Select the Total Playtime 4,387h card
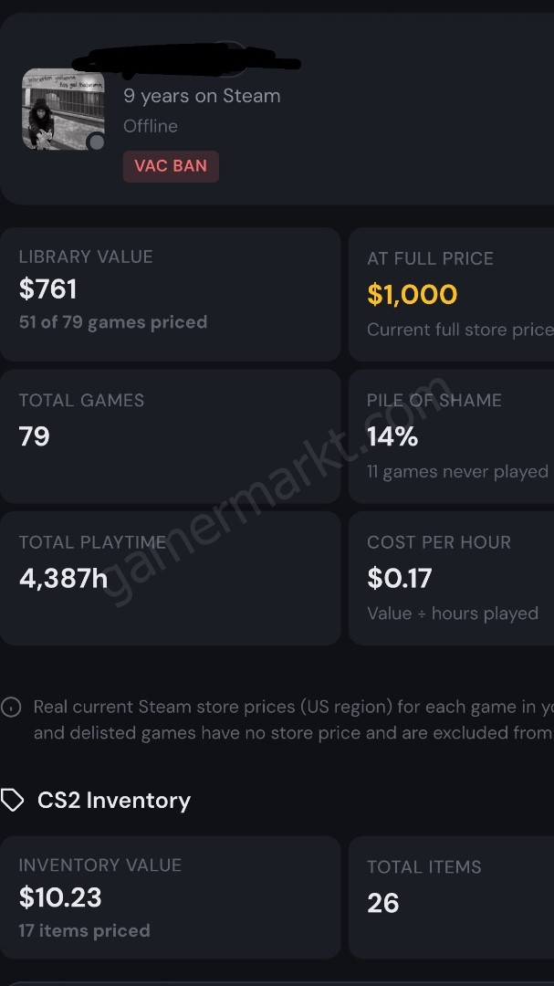Image resolution: width=554 pixels, height=986 pixels. click(171, 578)
